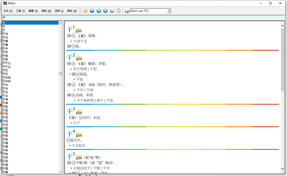Open the 帮助 (H) menu
This screenshot has width=287, height=176.
[x=72, y=11]
